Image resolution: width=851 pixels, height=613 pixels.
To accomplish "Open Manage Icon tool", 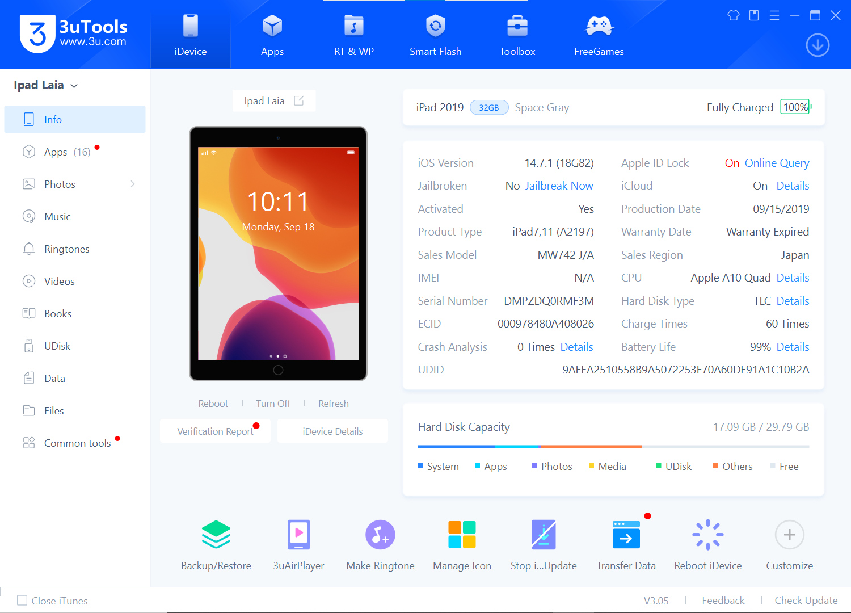I will click(462, 545).
